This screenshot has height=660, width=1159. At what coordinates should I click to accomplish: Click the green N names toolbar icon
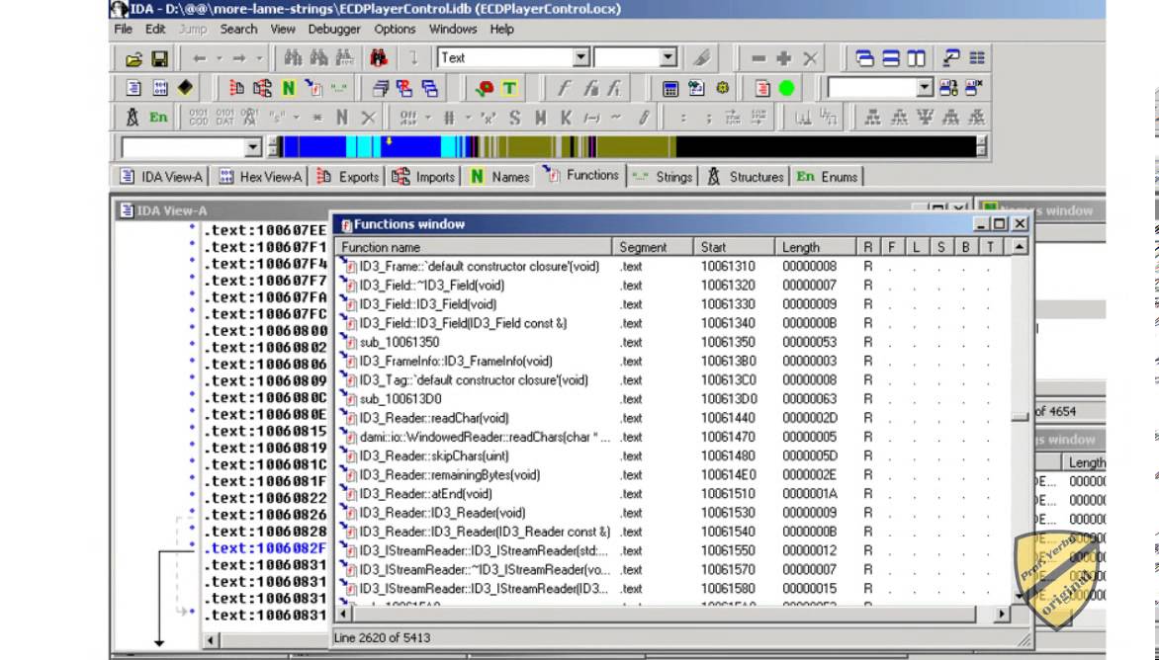[289, 89]
